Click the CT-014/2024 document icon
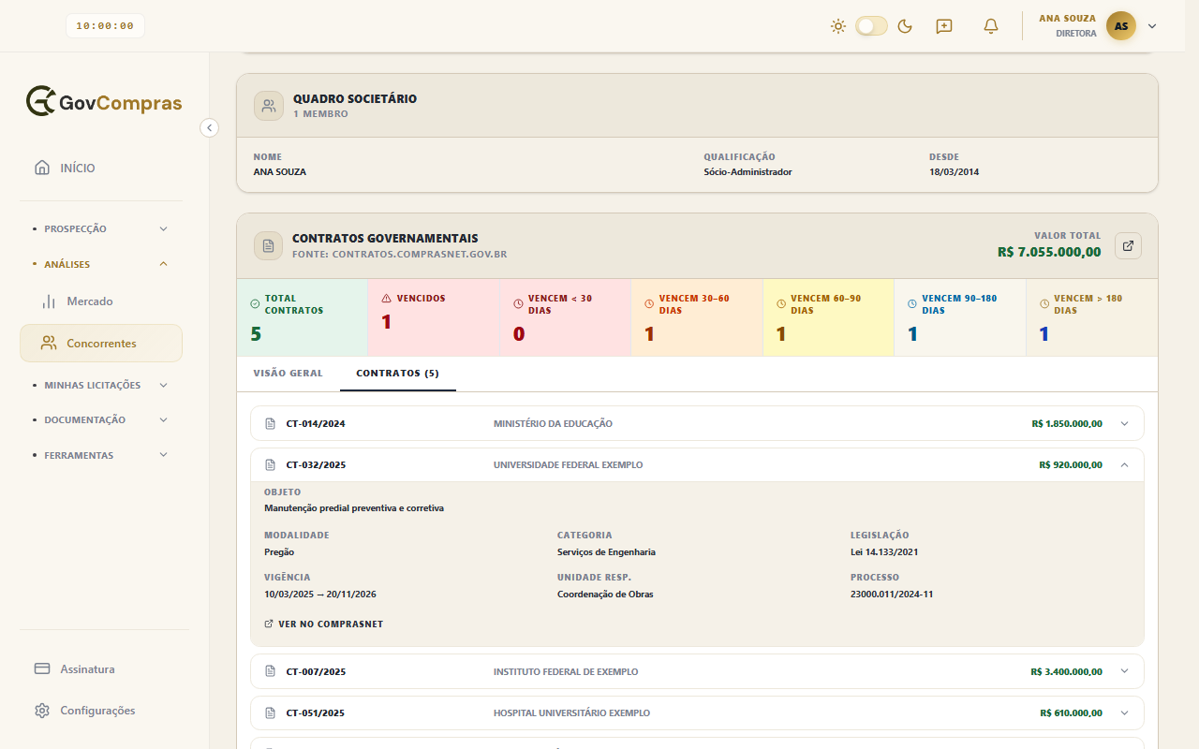 coord(271,423)
